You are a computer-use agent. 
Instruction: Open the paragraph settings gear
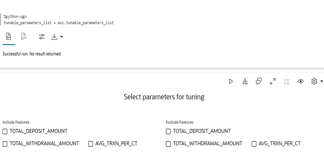314,81
